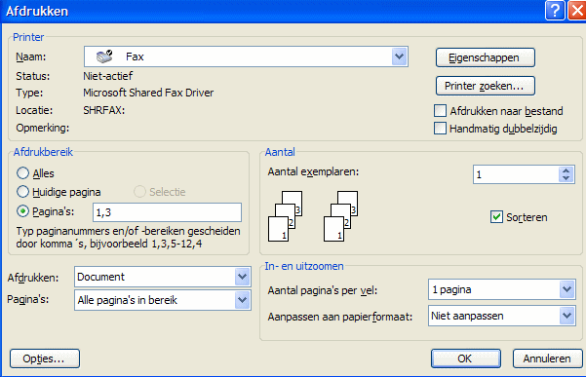Expand the Afdrukken Document dropdown

pos(242,277)
